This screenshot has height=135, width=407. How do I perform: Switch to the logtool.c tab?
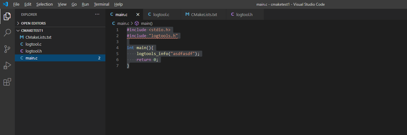(161, 14)
